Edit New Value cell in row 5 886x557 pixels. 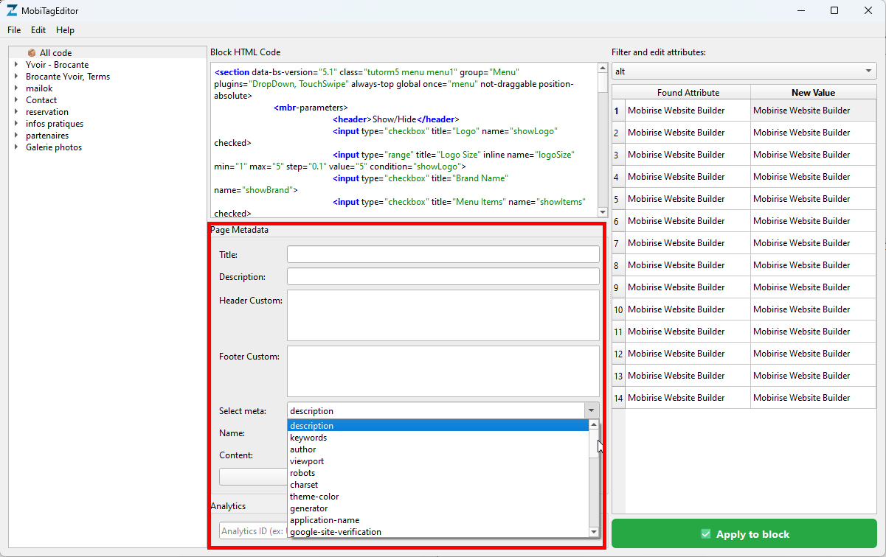[x=814, y=199]
